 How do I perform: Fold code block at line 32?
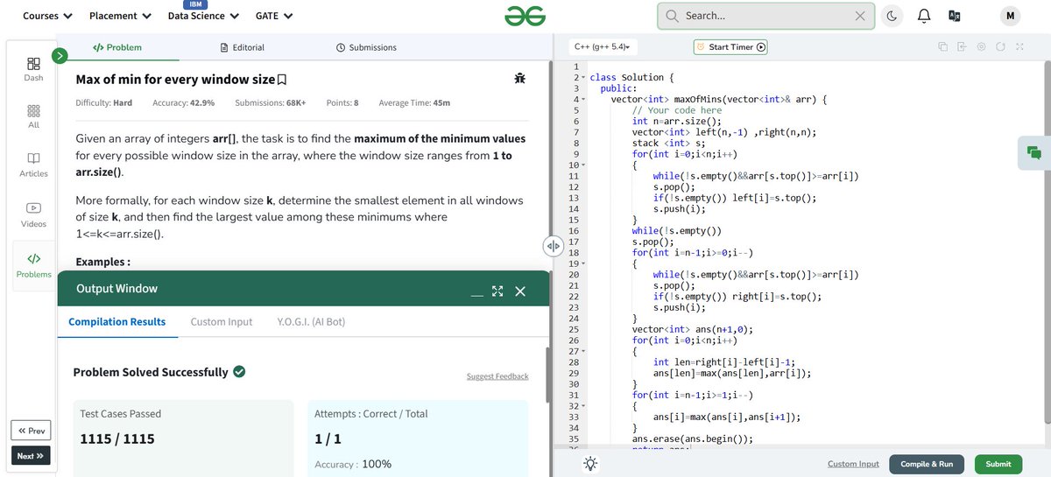pyautogui.click(x=583, y=406)
